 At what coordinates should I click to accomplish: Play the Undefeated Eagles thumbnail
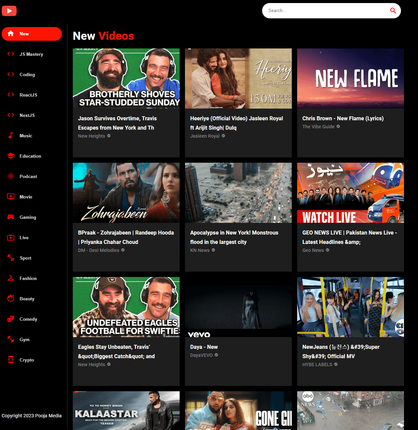click(126, 307)
